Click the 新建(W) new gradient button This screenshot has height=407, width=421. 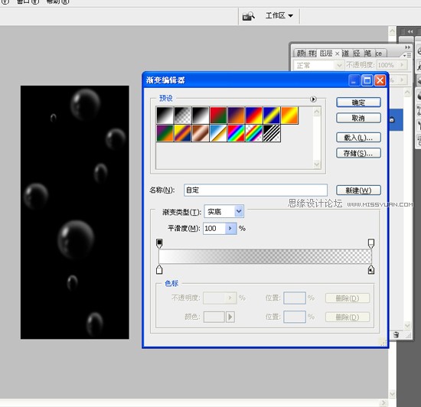tap(358, 190)
